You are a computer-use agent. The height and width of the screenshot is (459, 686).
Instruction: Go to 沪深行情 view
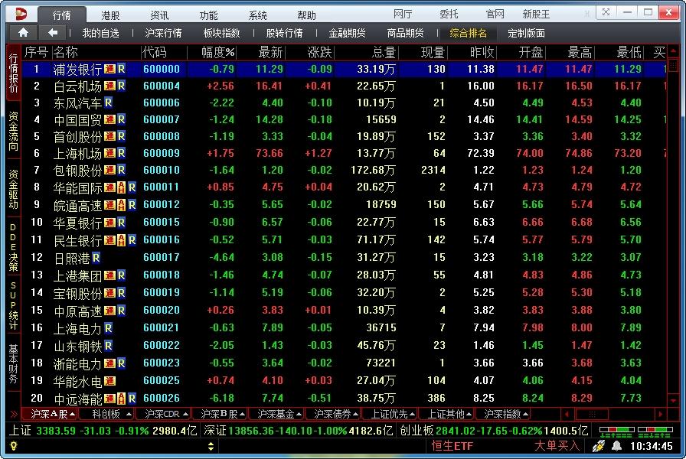pyautogui.click(x=163, y=33)
